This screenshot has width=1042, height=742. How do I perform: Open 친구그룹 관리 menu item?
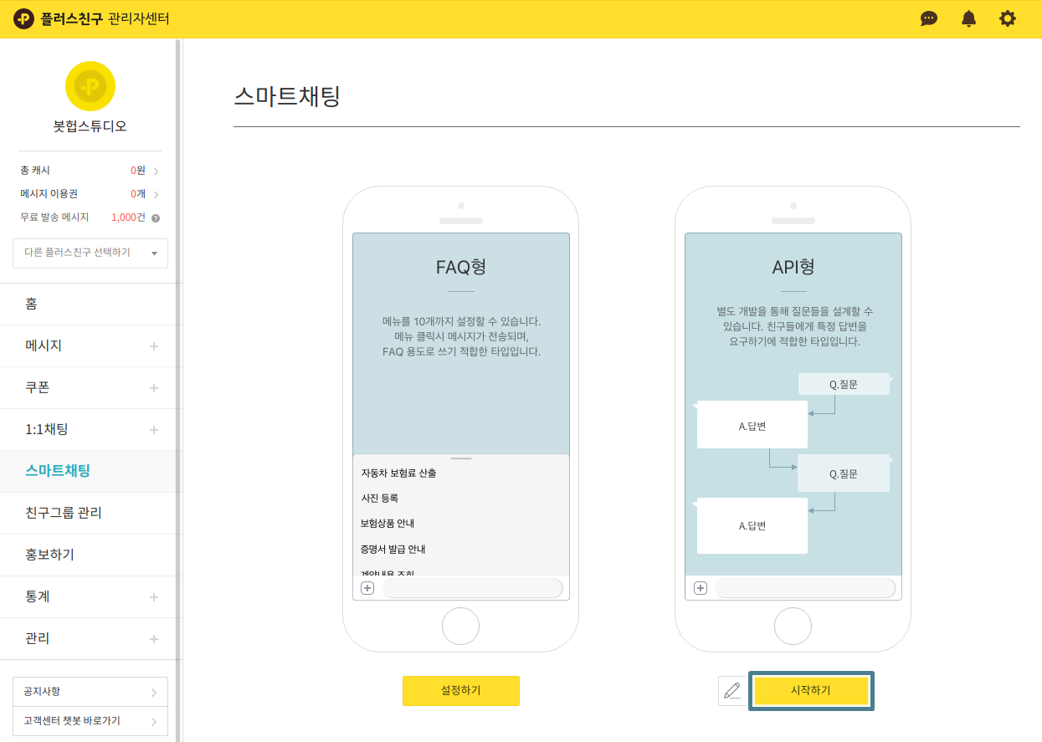(x=88, y=513)
